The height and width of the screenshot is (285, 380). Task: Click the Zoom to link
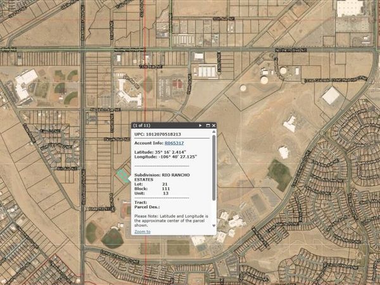(142, 232)
